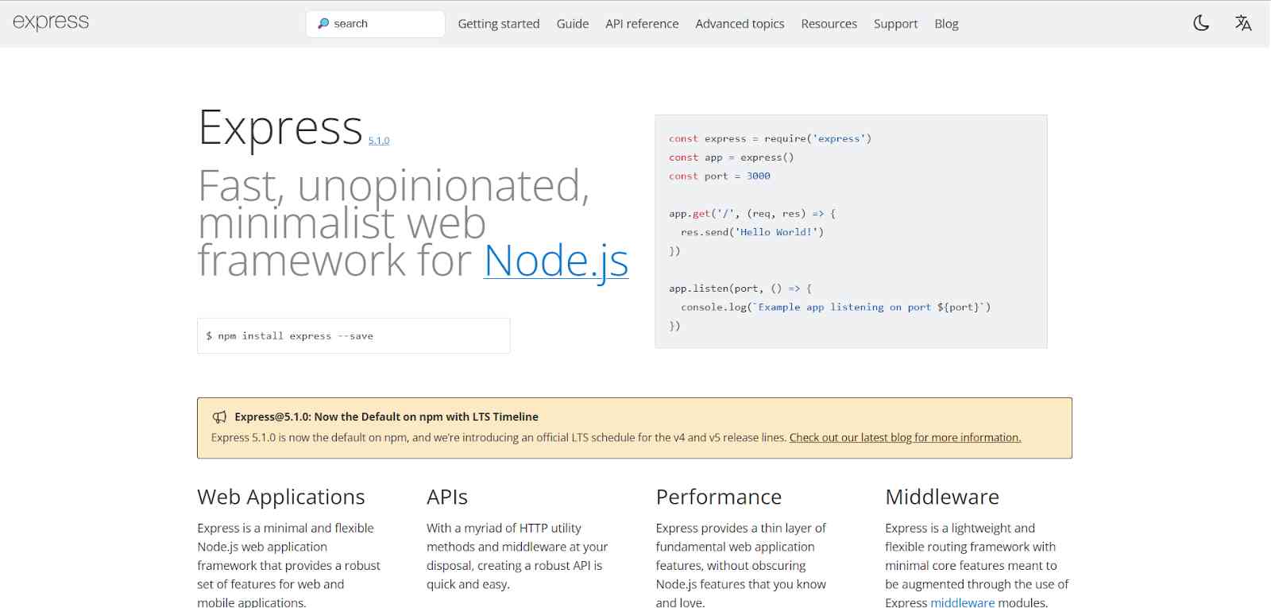Screen dimensions: 1271x608
Task: Click the npm install express command box
Action: pyautogui.click(x=353, y=336)
